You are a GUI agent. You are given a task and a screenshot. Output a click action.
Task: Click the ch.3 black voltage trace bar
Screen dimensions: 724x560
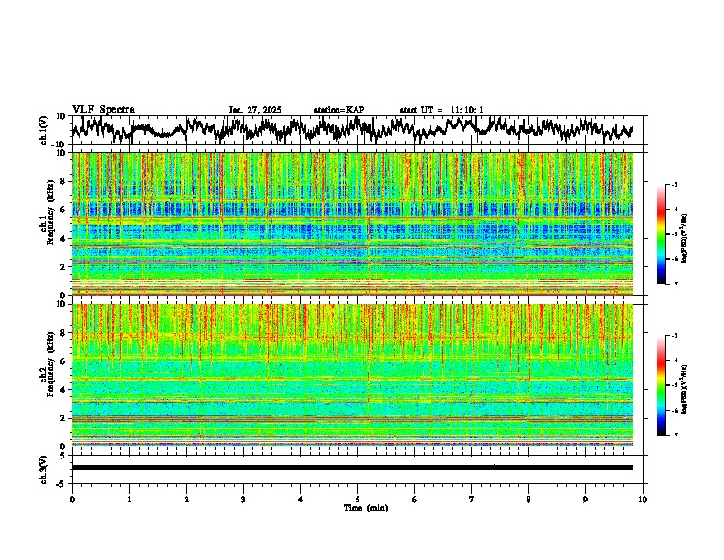[352, 468]
